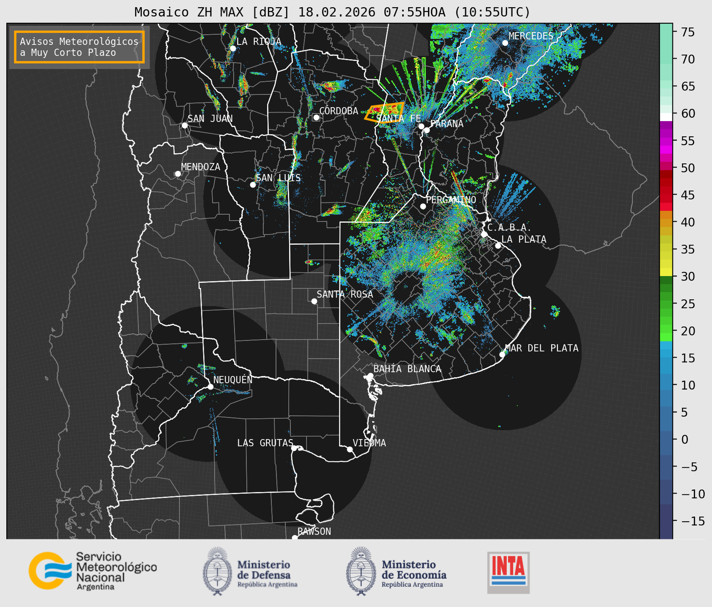Click the Ministerio de Economía logo

[396, 571]
